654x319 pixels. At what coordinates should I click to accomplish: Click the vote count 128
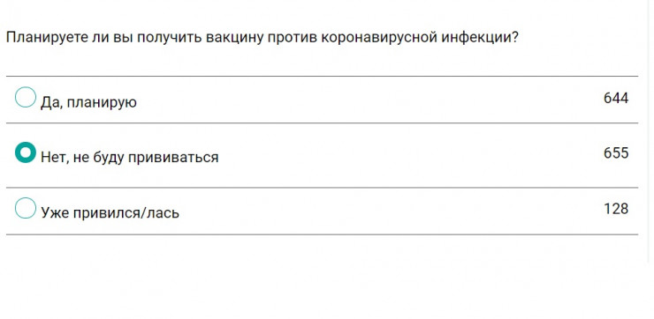(x=616, y=209)
